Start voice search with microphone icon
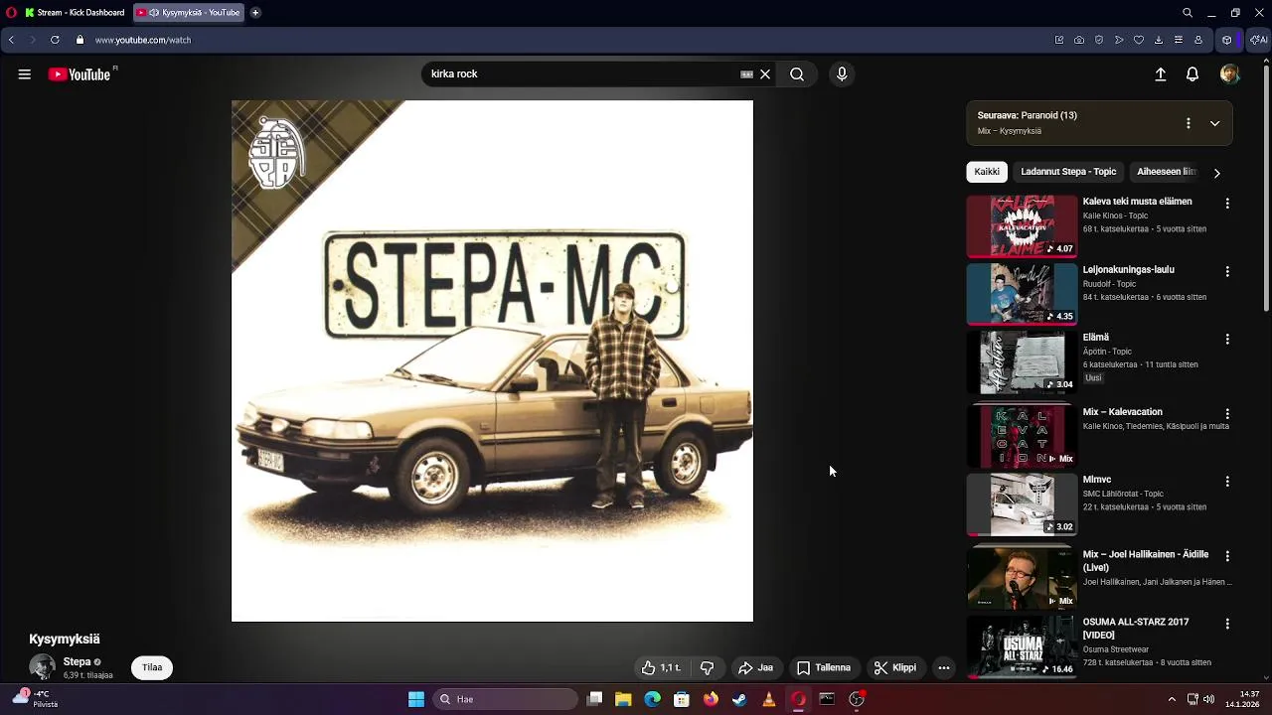The width and height of the screenshot is (1272, 715). [x=842, y=74]
